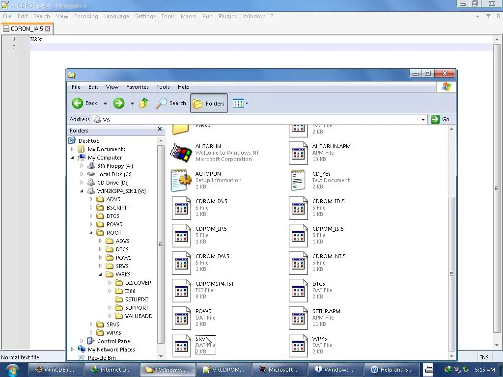Select the POWS DAT file icon
Viewport: 503px width, 377px height.
(181, 318)
